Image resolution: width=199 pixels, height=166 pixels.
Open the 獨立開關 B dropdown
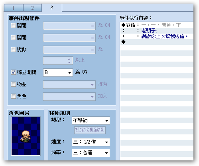pyautogui.click(x=58, y=72)
